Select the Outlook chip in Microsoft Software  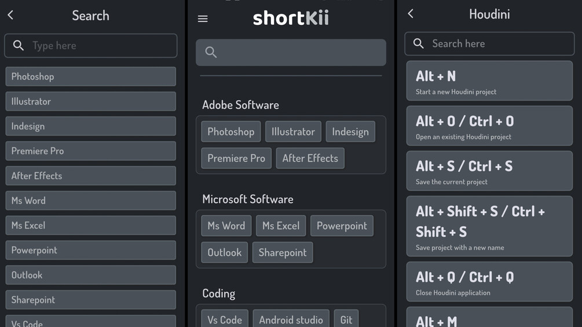225,252
